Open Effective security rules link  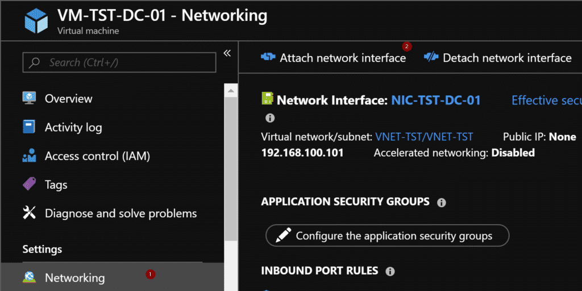click(546, 100)
